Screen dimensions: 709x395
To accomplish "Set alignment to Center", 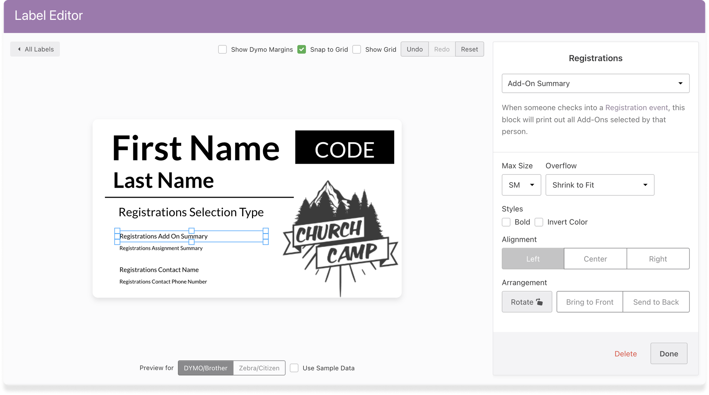I will 595,259.
